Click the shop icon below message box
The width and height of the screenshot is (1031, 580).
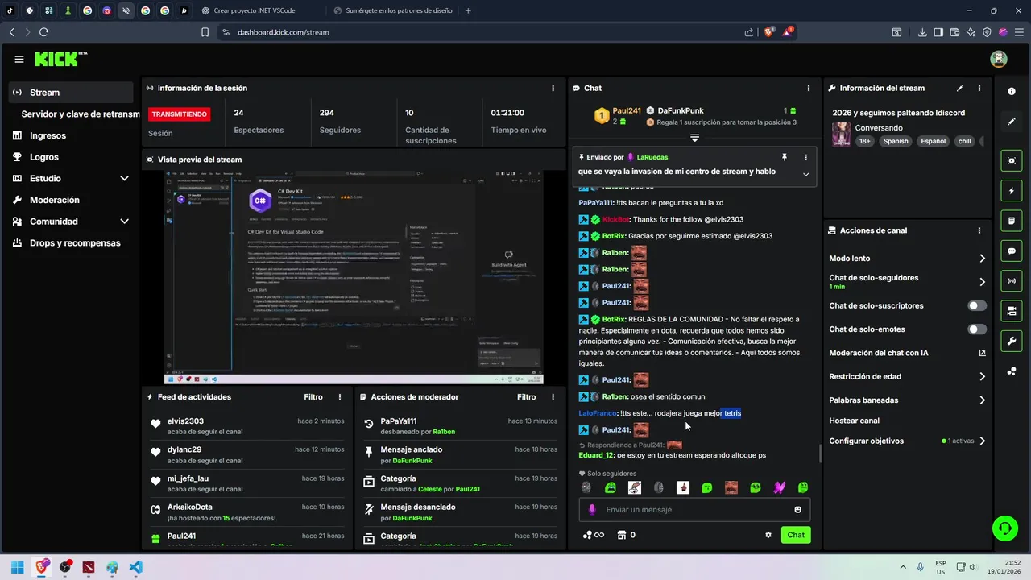(621, 535)
